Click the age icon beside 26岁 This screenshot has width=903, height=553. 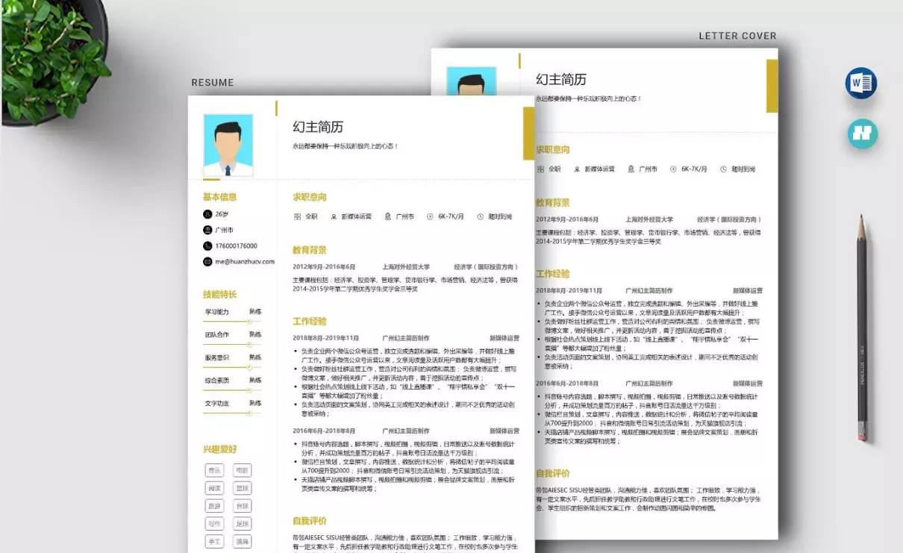[207, 214]
